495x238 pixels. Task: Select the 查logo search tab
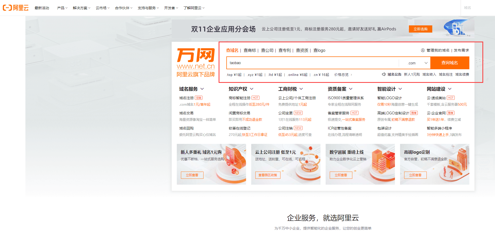tap(319, 51)
